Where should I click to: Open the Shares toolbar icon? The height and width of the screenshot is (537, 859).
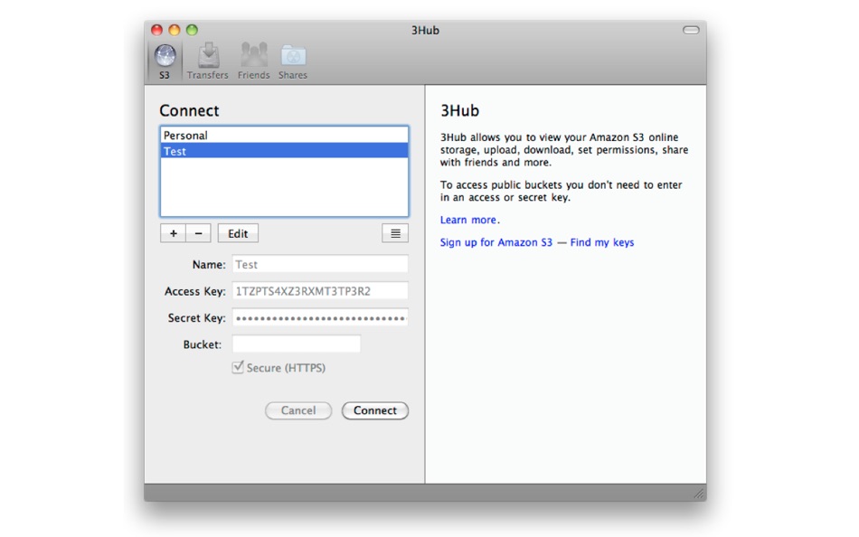293,61
